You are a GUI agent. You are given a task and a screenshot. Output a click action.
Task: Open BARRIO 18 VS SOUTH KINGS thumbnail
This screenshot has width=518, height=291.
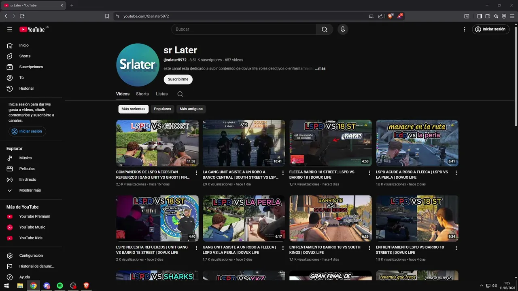[x=331, y=219]
